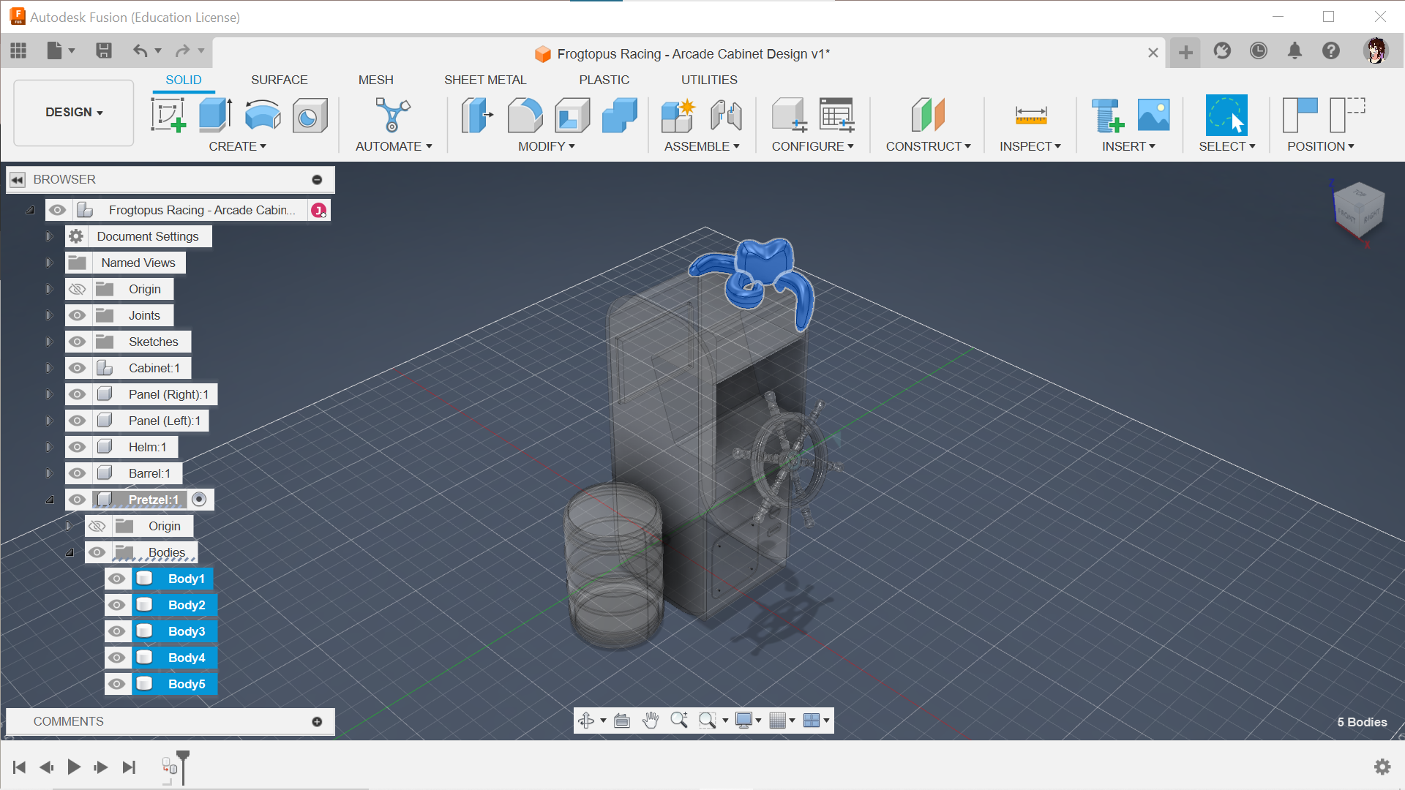Screen dimensions: 1405x790
Task: Select the Shell tool
Action: [x=572, y=115]
